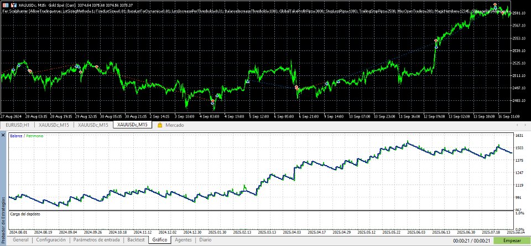
Task: Click the 12 Sep 09:00 time axis label
Action: click(x=434, y=117)
